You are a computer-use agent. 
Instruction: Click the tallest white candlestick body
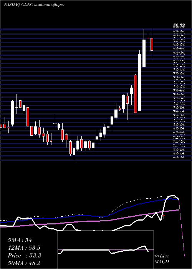pyautogui.click(x=140, y=82)
